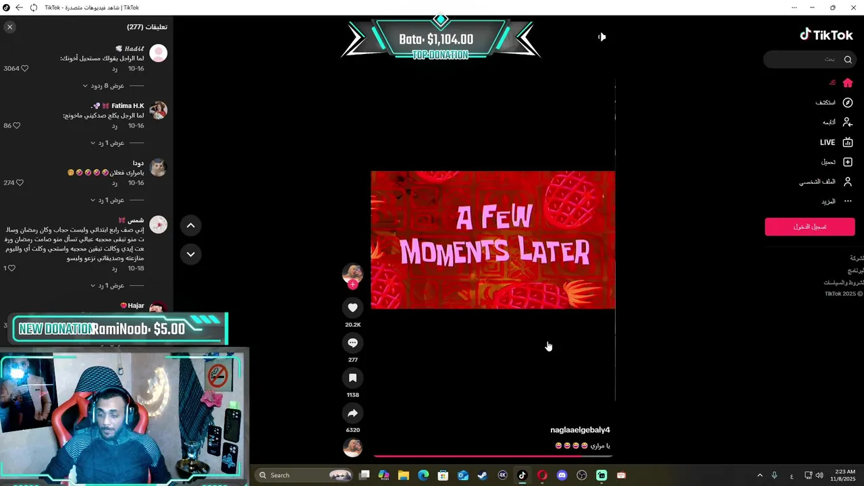Reply to Fatima H.K's comment
Viewport: 864px width, 486px height.
(115, 126)
